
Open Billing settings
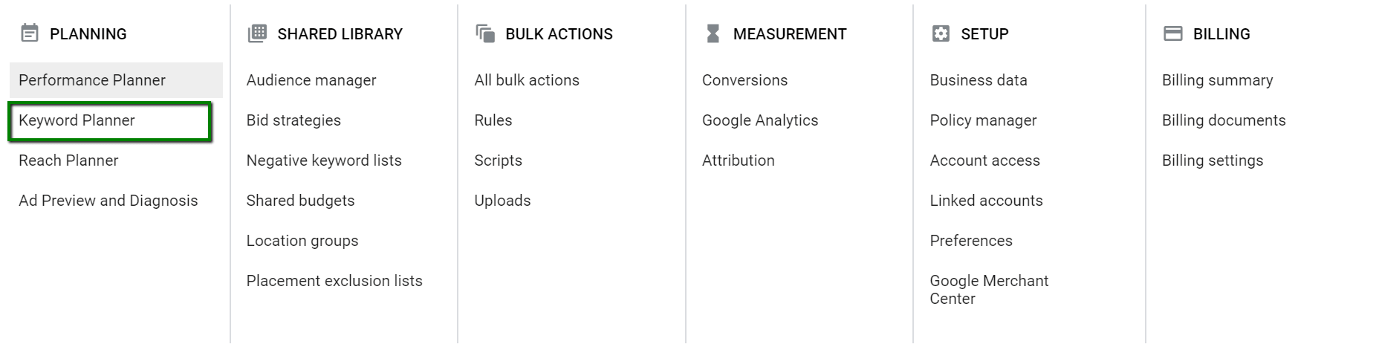pyautogui.click(x=1213, y=160)
